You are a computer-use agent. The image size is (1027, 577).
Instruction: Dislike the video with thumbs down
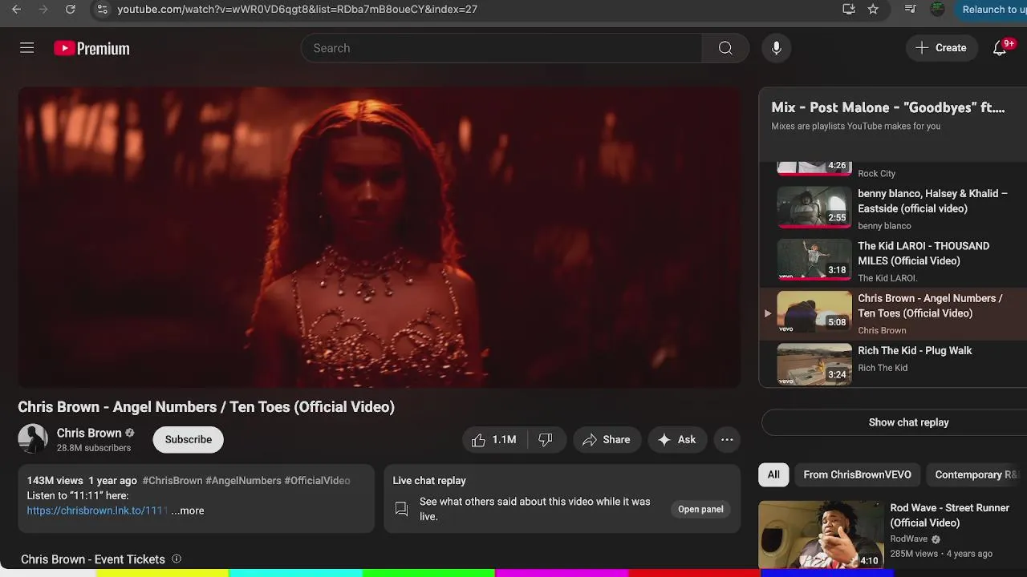click(546, 439)
